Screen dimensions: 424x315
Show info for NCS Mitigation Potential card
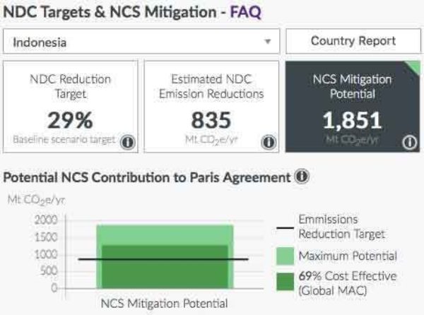click(x=408, y=142)
